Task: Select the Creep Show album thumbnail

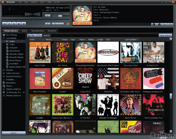Action: 85,78
